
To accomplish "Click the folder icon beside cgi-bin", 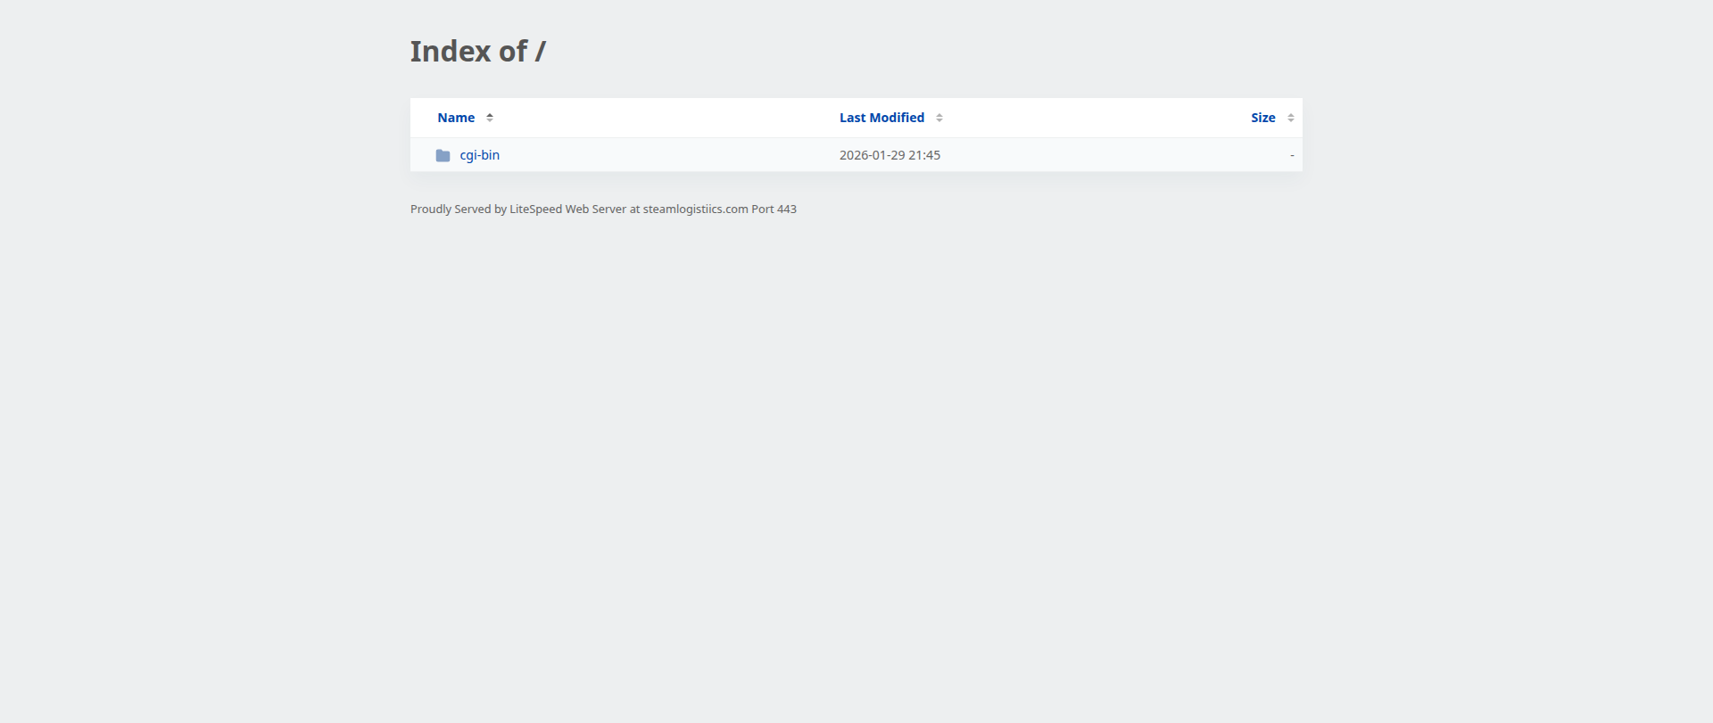I will pyautogui.click(x=443, y=155).
